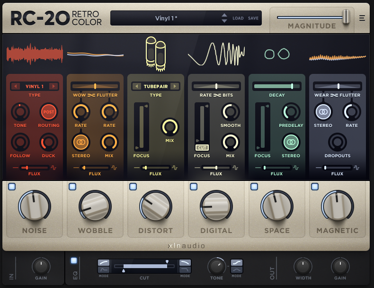Click the SAVE preset button
Screen dimensions: 374x288
[253, 18]
